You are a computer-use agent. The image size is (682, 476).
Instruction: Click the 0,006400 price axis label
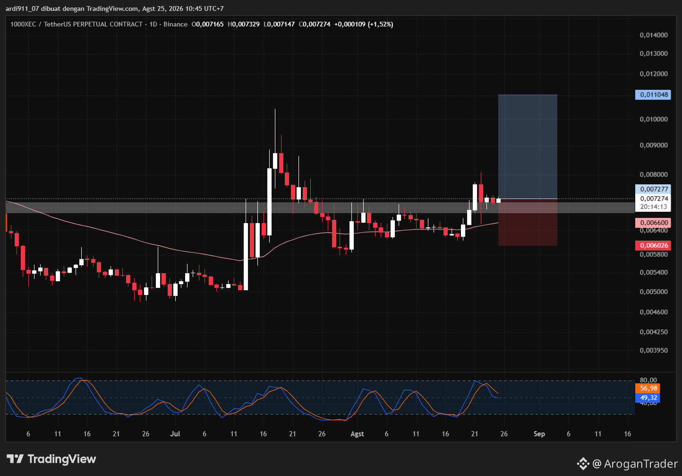click(x=654, y=230)
